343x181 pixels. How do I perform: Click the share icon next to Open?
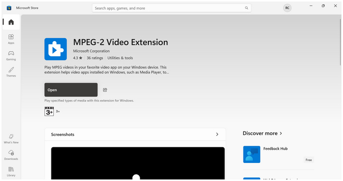point(105,90)
